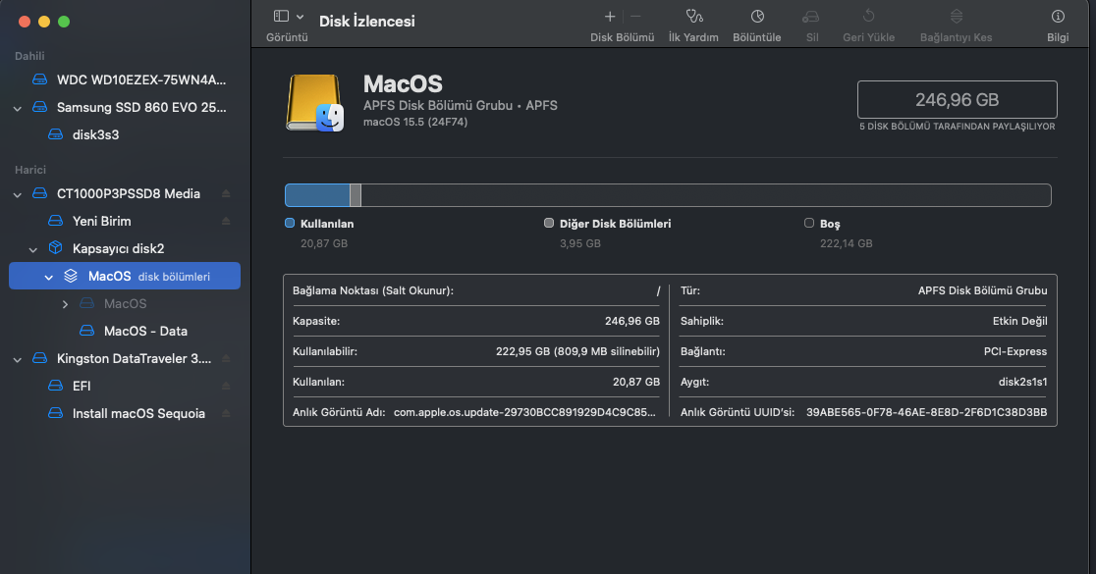Collapse the Kingston DataTraveler drive tree
Viewport: 1096px width, 574px height.
point(18,358)
